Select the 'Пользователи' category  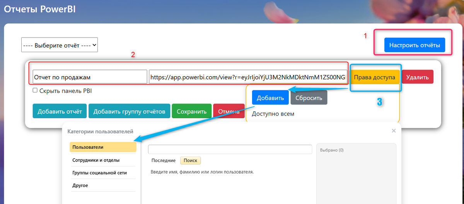tap(103, 147)
